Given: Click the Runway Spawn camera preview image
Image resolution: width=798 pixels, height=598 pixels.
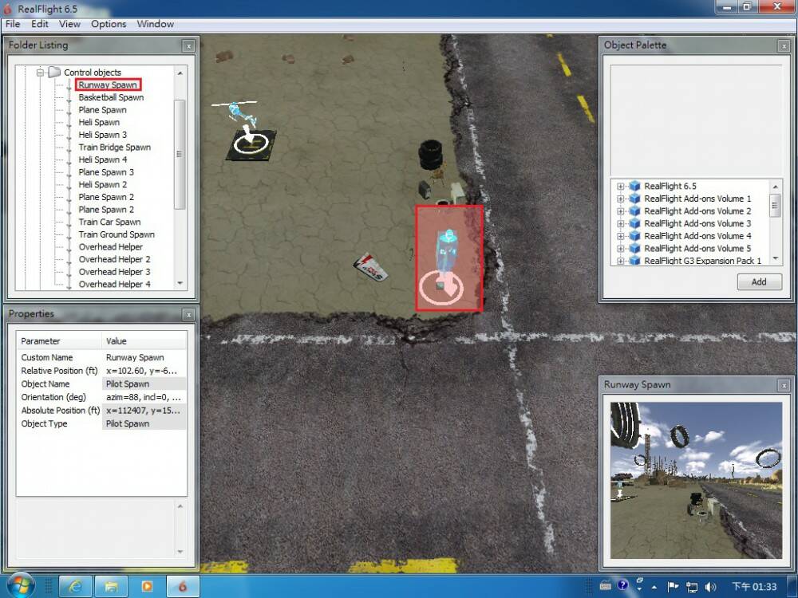Looking at the screenshot, I should [696, 480].
